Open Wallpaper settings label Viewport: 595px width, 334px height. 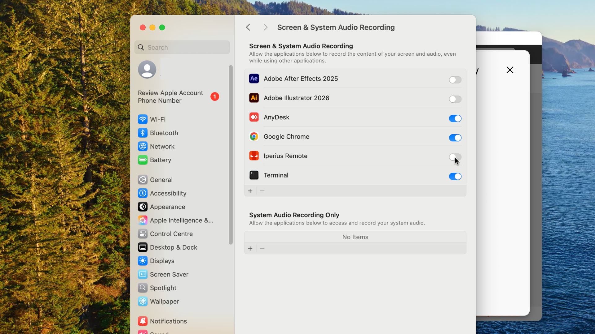click(165, 302)
